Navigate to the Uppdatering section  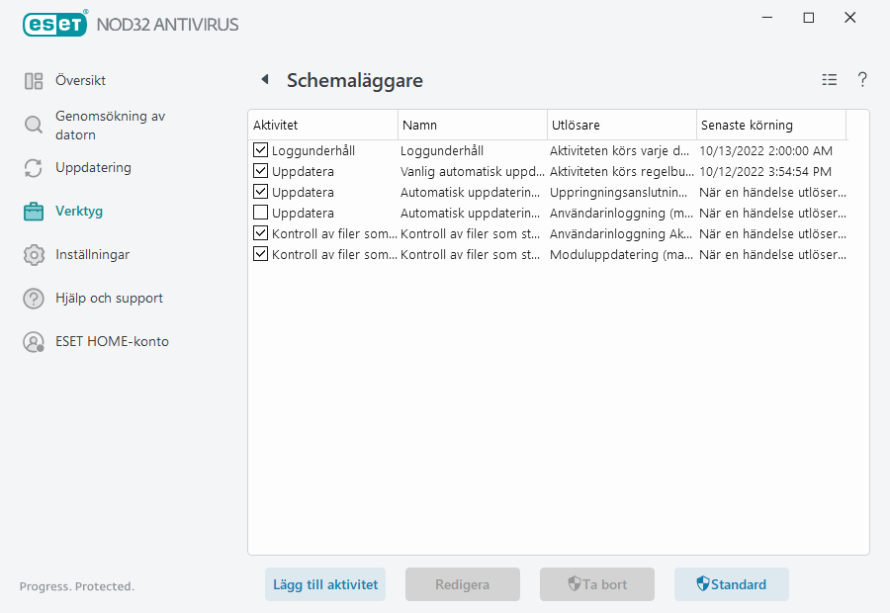pyautogui.click(x=34, y=167)
